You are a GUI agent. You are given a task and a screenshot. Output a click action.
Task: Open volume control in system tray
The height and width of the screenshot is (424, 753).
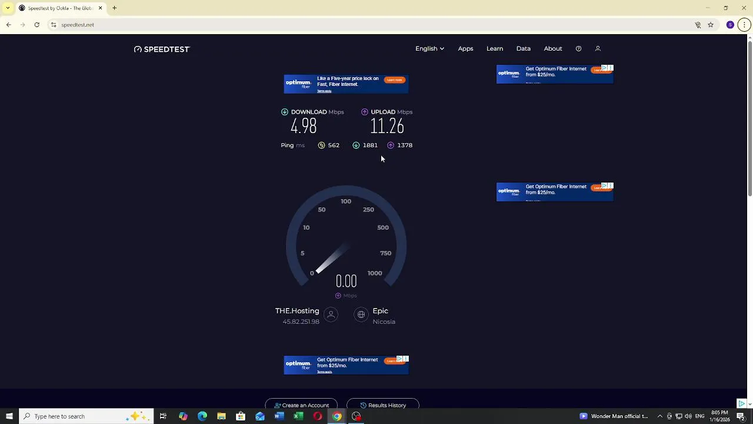688,416
